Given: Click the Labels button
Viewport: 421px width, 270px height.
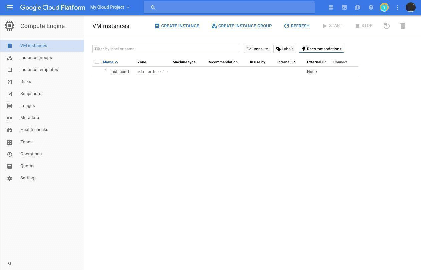Looking at the screenshot, I should pos(285,49).
